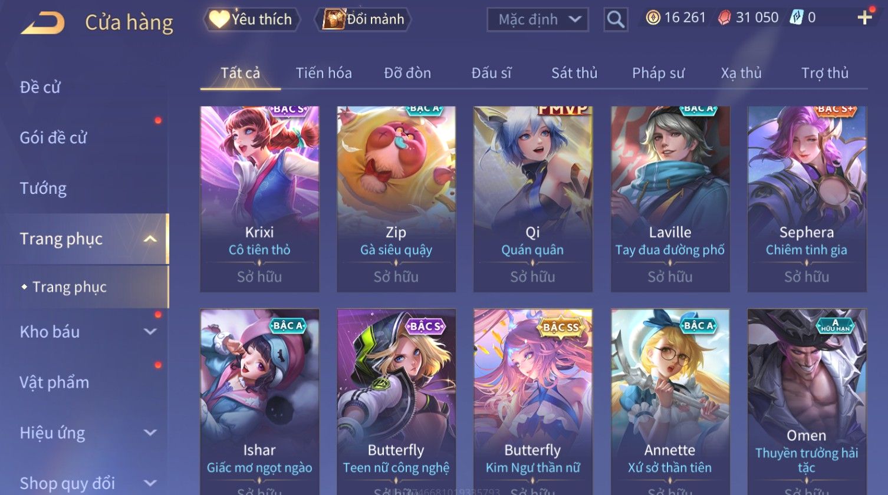The width and height of the screenshot is (888, 495).
Task: Open the search magnifier icon
Action: click(x=616, y=19)
